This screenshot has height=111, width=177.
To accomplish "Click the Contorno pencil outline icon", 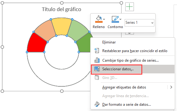I will 115,19.
